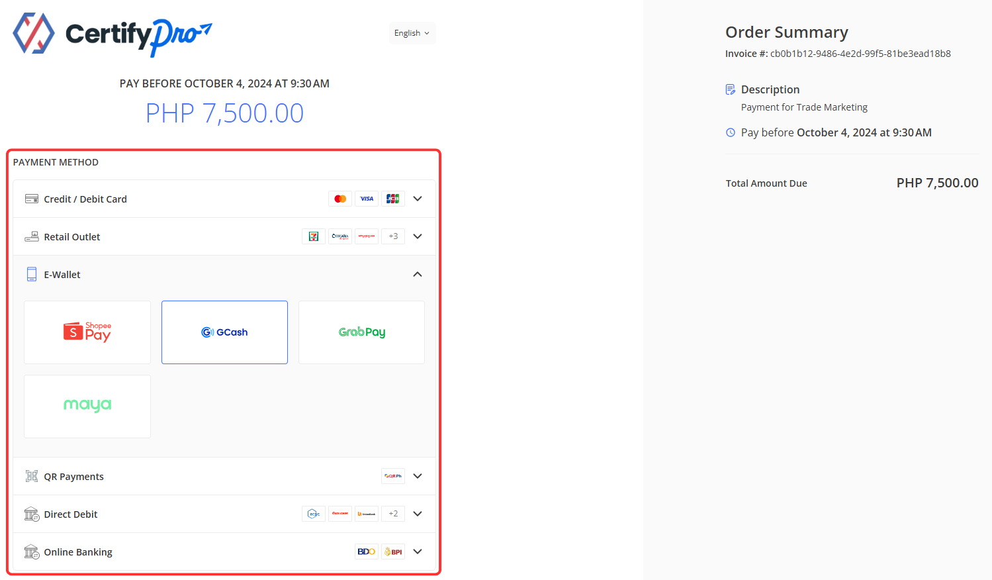Click the Retail Outlet label
Image resolution: width=992 pixels, height=580 pixels.
coord(72,237)
